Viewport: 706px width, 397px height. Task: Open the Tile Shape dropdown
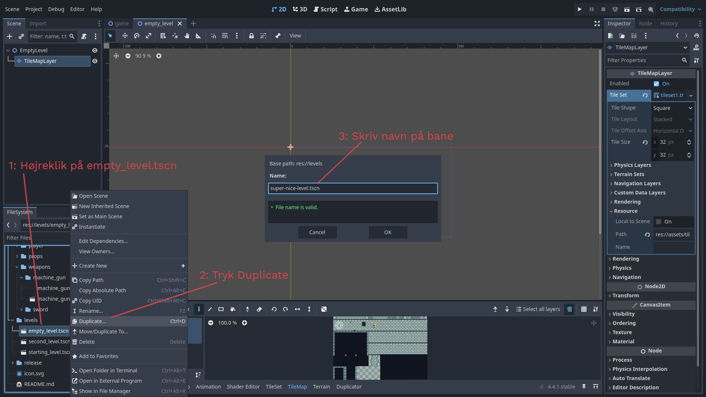click(x=673, y=108)
